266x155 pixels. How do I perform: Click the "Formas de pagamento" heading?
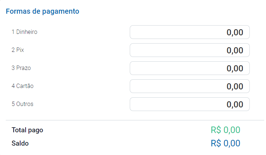pyautogui.click(x=43, y=11)
